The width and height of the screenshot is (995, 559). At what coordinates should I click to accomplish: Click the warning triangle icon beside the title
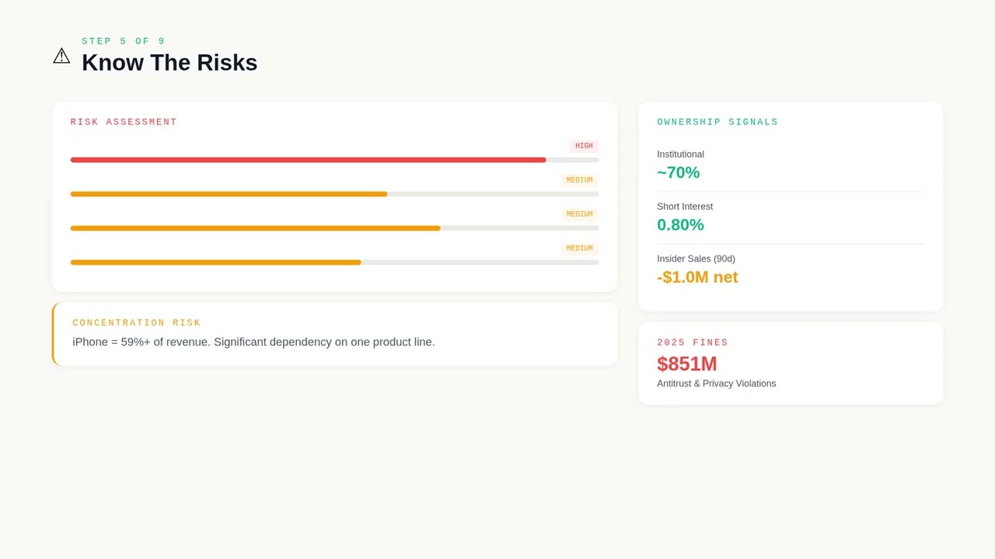coord(61,56)
